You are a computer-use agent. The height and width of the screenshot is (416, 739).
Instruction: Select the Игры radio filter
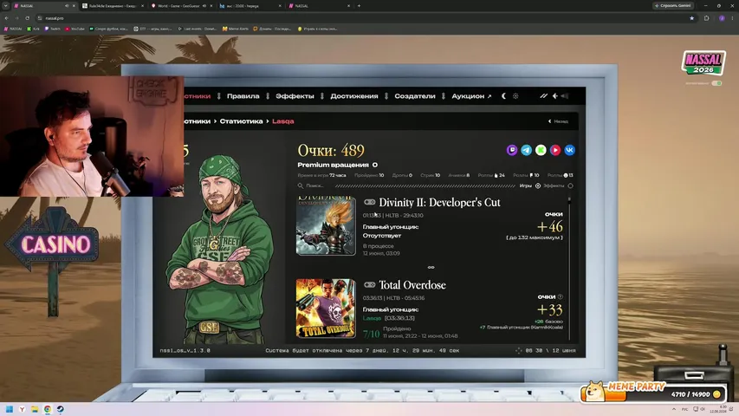pyautogui.click(x=538, y=185)
